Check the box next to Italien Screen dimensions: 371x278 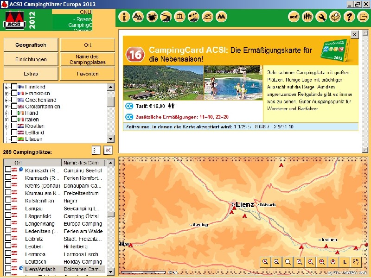(x=14, y=120)
